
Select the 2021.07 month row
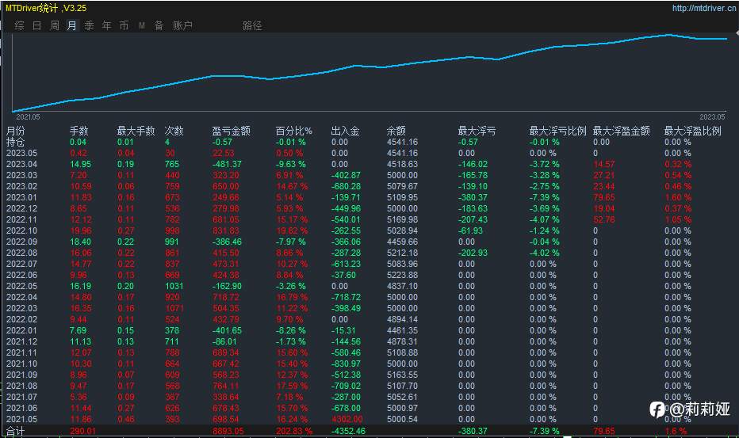click(369, 397)
